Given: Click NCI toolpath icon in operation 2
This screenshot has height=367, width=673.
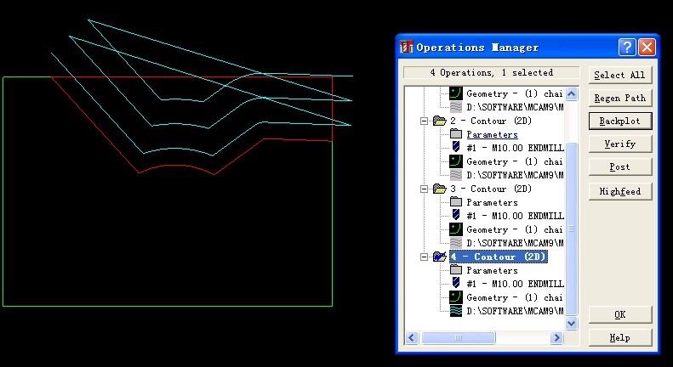Looking at the screenshot, I should (x=456, y=175).
